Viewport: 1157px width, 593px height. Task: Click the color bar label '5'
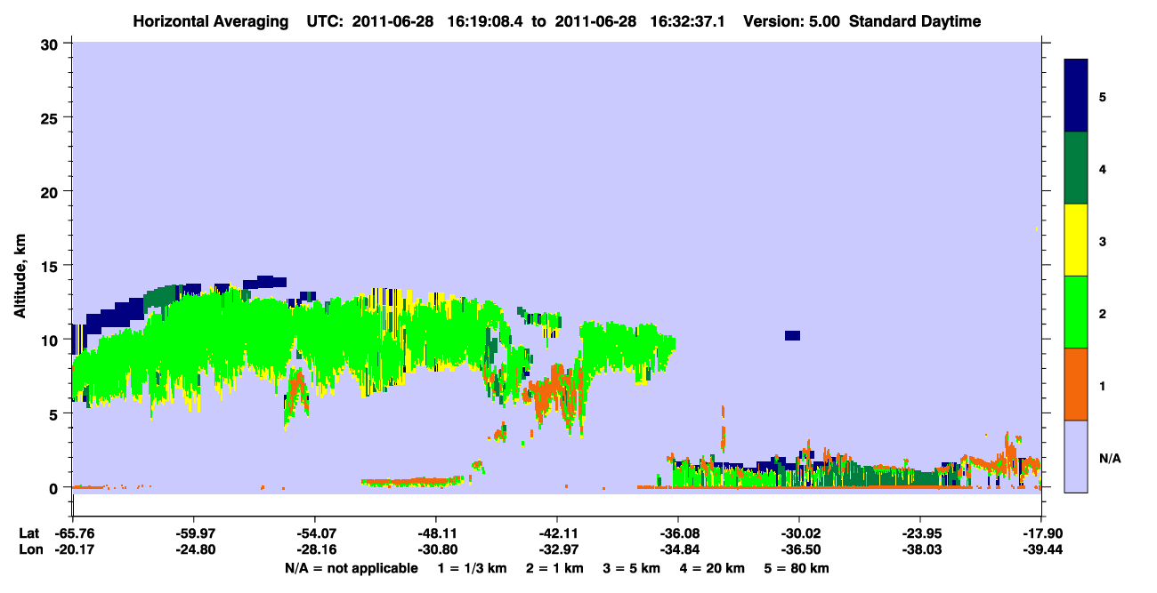(1103, 96)
